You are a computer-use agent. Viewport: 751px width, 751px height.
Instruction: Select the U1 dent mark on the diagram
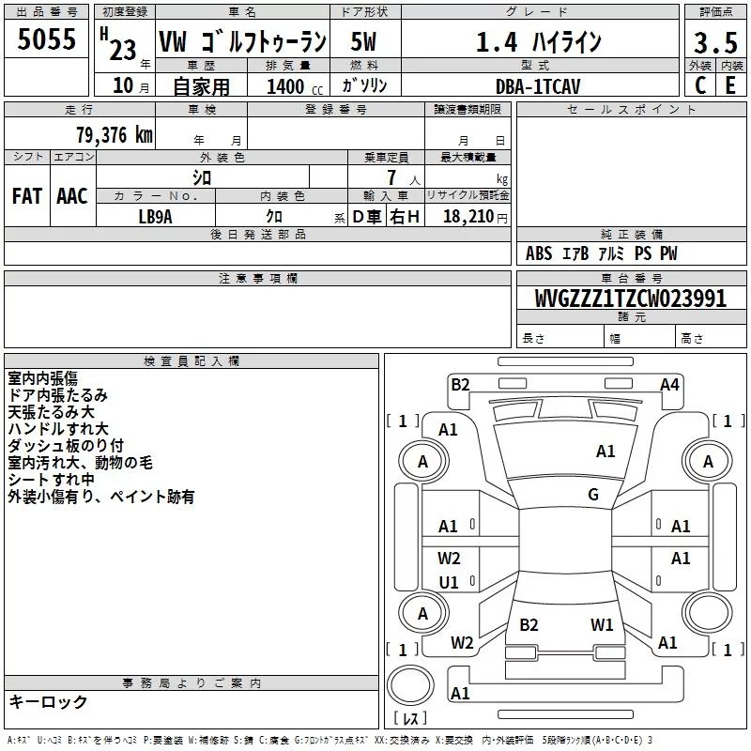pyautogui.click(x=449, y=582)
